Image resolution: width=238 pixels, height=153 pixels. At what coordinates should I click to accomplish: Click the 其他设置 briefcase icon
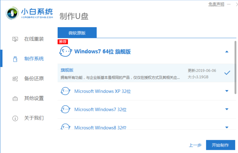[x=15, y=99]
